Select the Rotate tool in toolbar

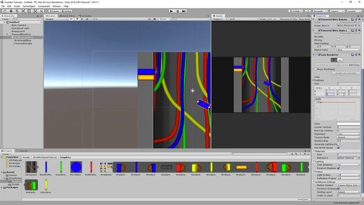[17, 11]
